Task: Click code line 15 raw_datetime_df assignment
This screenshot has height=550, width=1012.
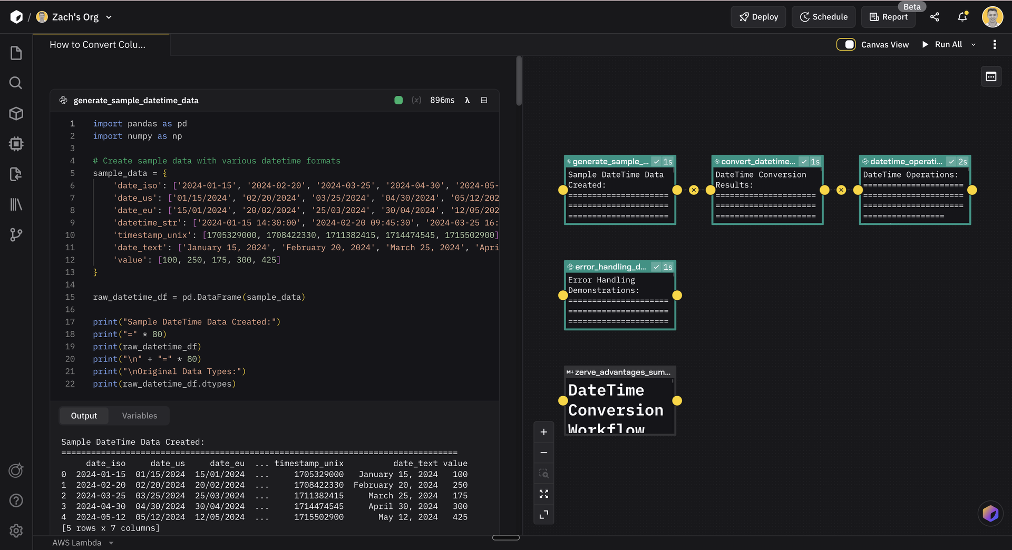Action: pos(199,297)
